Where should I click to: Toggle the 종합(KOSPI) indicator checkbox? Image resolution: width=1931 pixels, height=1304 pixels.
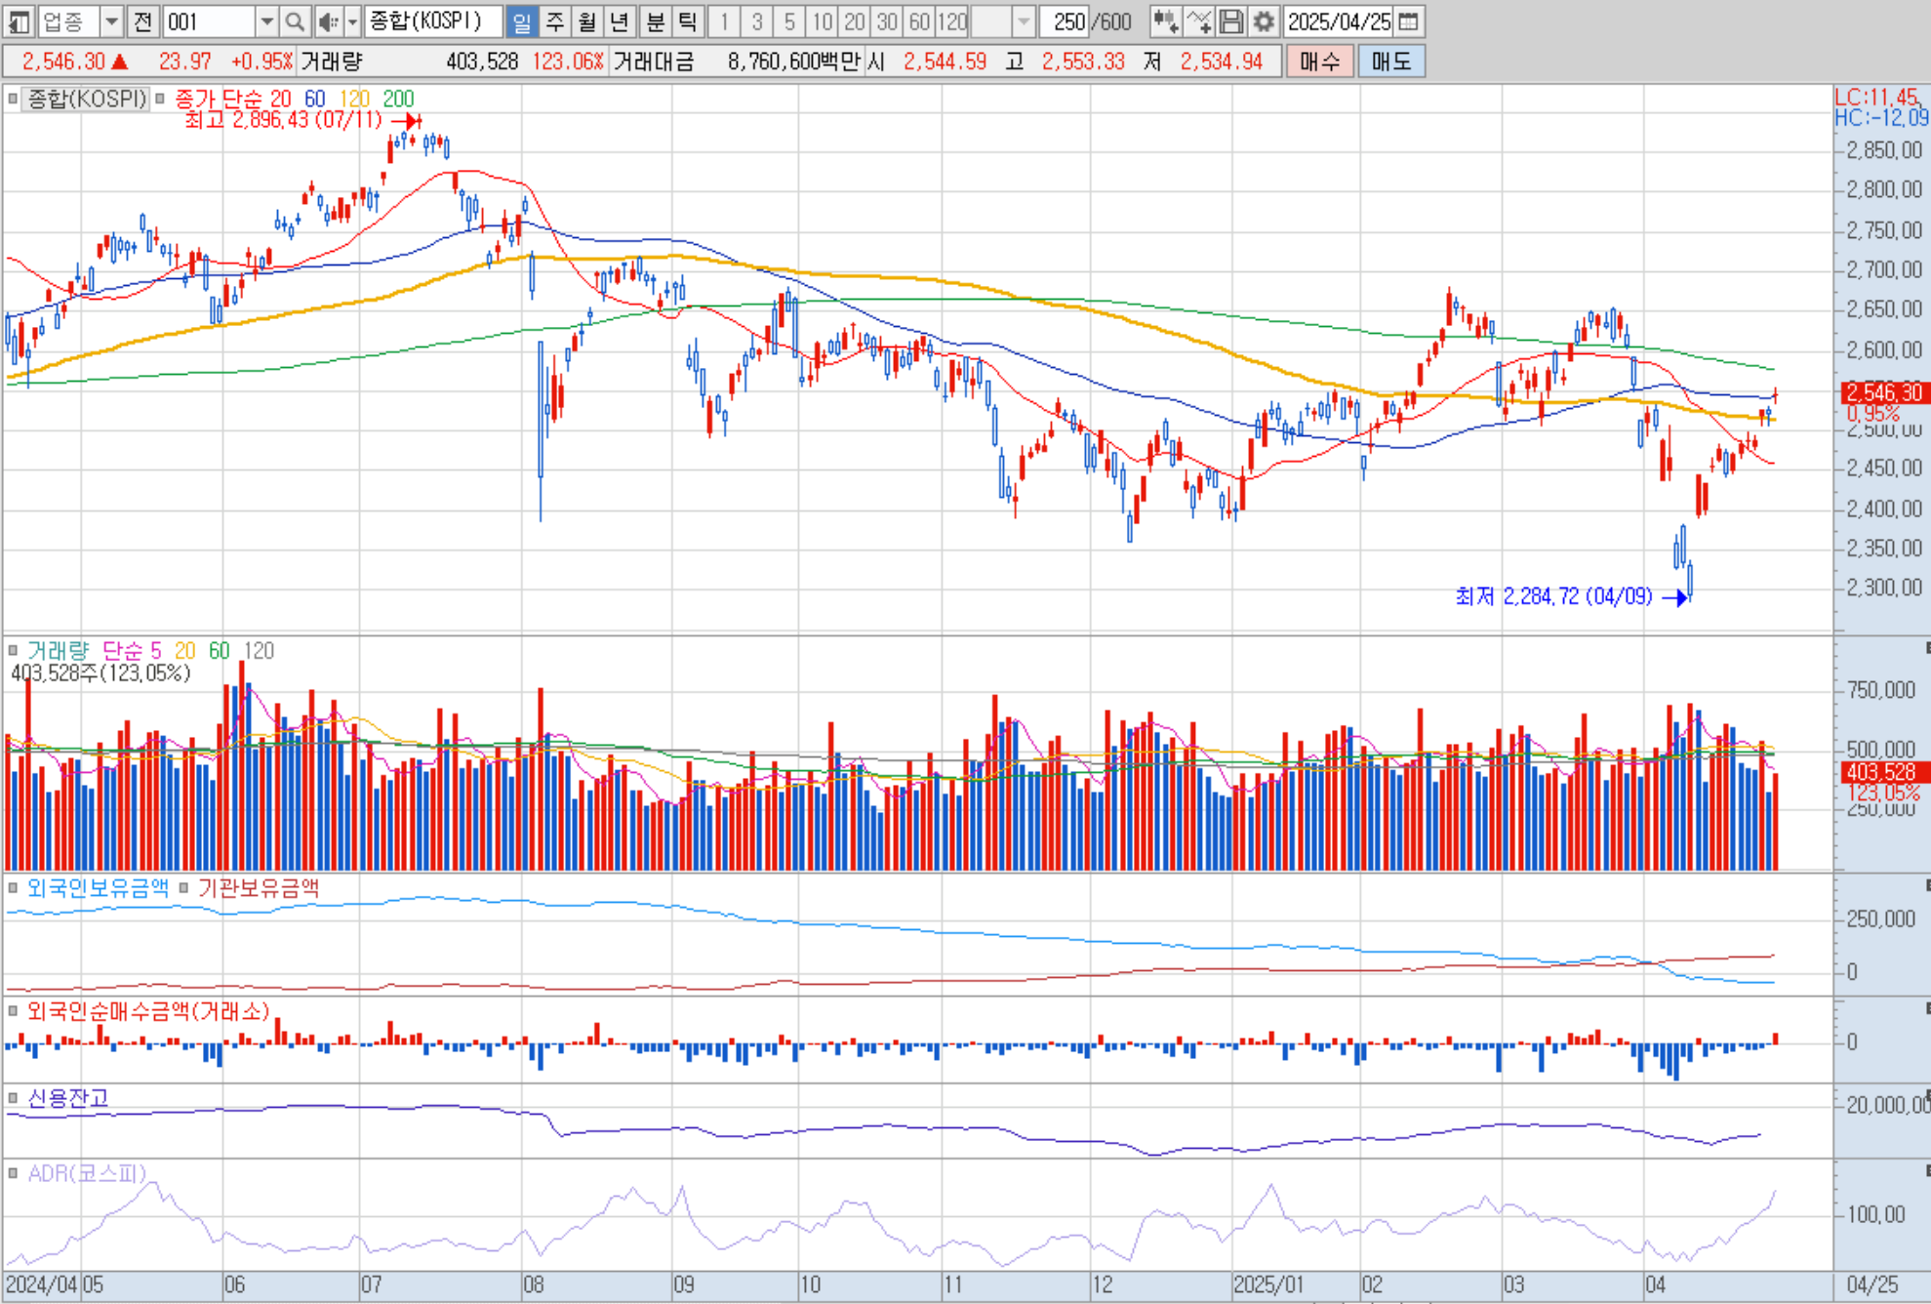13,99
